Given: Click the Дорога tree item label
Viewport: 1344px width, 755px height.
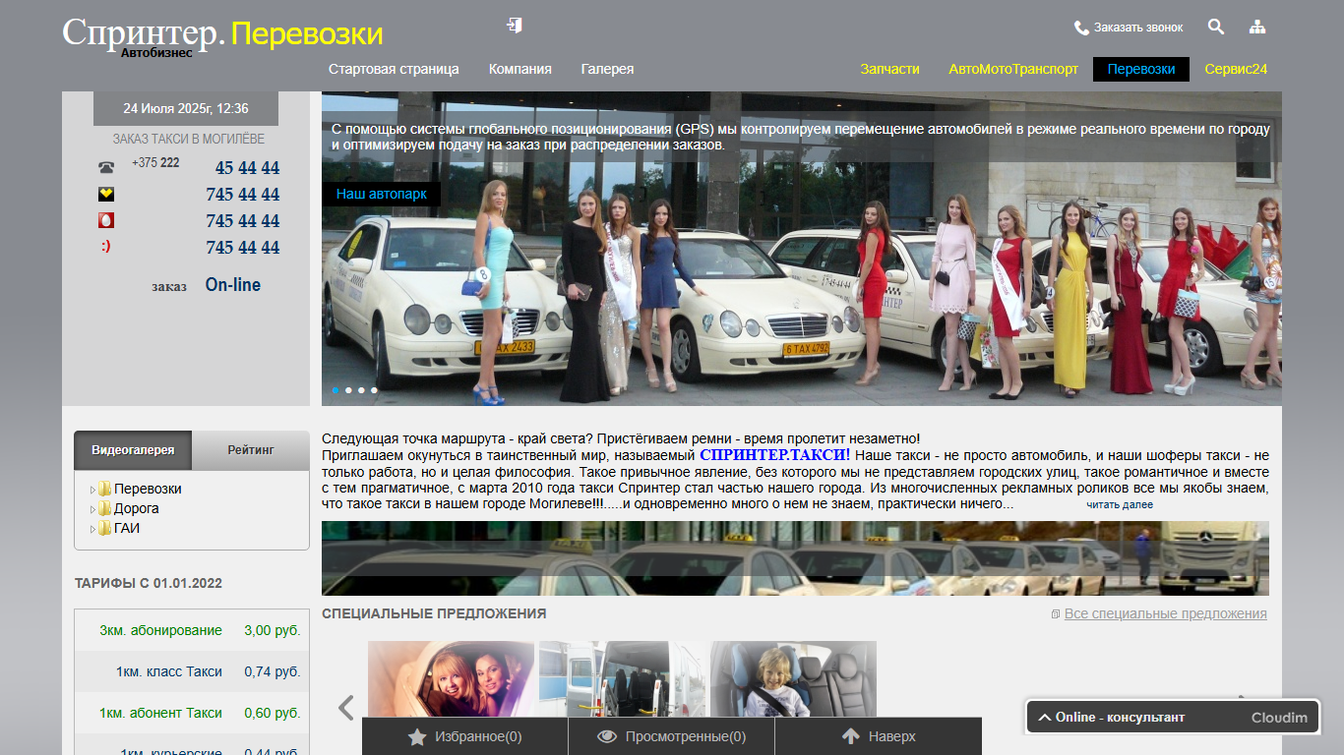Looking at the screenshot, I should tap(137, 508).
